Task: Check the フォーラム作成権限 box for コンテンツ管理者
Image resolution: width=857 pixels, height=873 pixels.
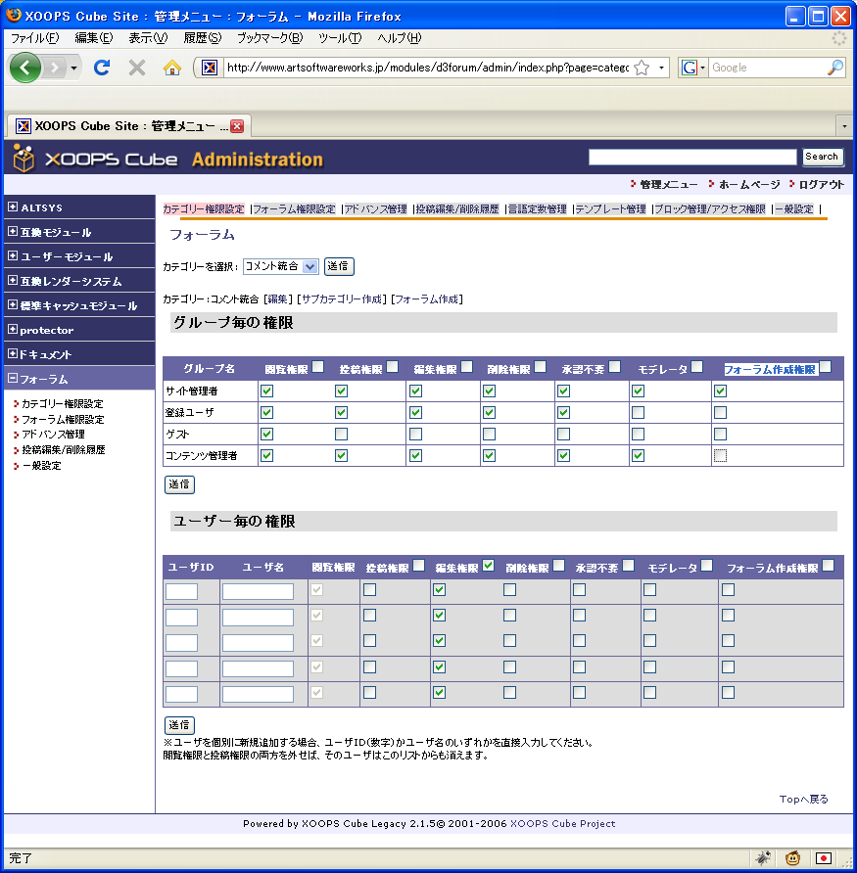Action: pyautogui.click(x=720, y=455)
